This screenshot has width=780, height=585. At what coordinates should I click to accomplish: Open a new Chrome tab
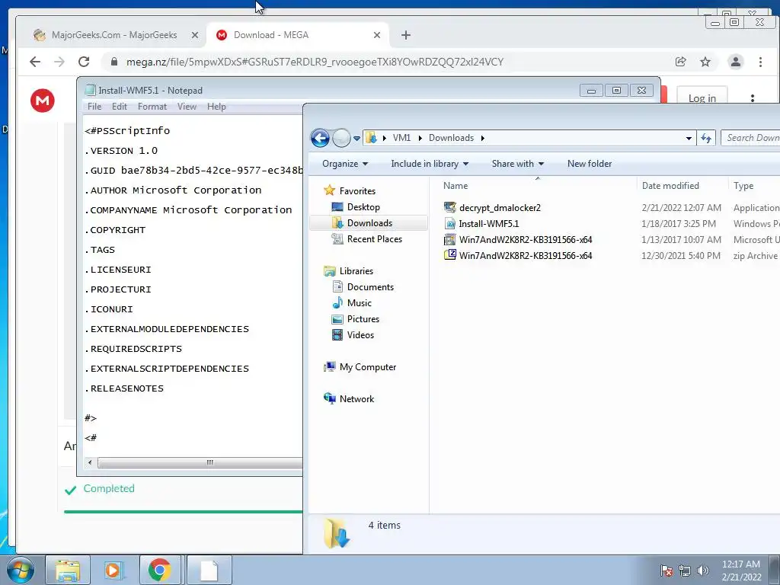point(406,35)
